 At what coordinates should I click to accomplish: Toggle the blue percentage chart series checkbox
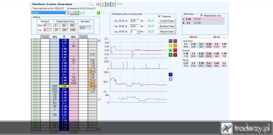[x=171, y=75]
